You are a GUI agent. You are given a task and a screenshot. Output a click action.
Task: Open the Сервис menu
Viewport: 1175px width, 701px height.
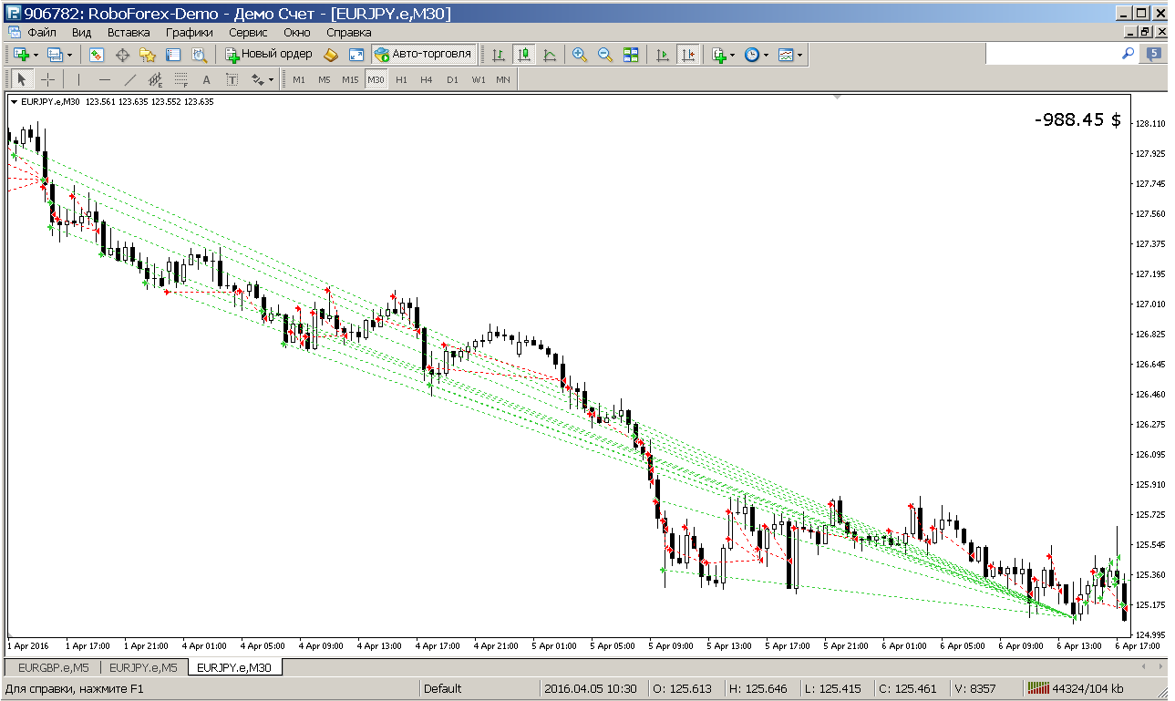(249, 32)
